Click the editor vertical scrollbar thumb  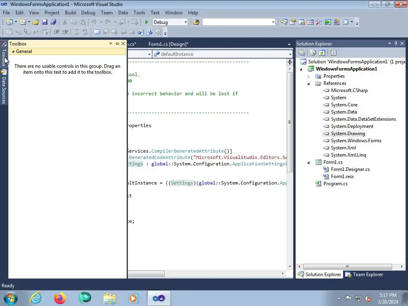tap(290, 122)
